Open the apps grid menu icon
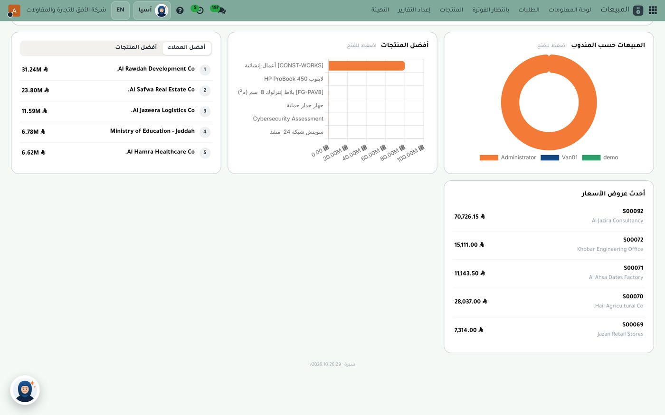 pos(653,10)
